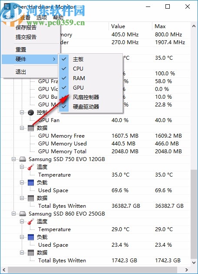Image resolution: width=198 pixels, height=274 pixels.
Task: Click thermometer icon under SSD 750 EVO
Action: (x=31, y=167)
